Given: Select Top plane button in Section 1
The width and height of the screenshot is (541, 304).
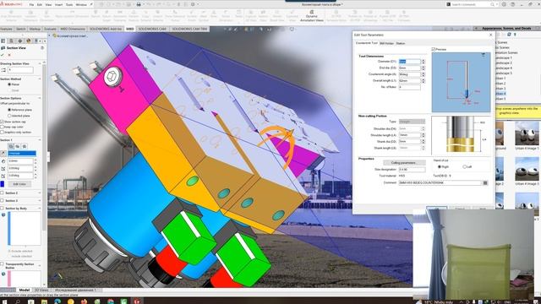Looking at the screenshot, I should coord(18,146).
